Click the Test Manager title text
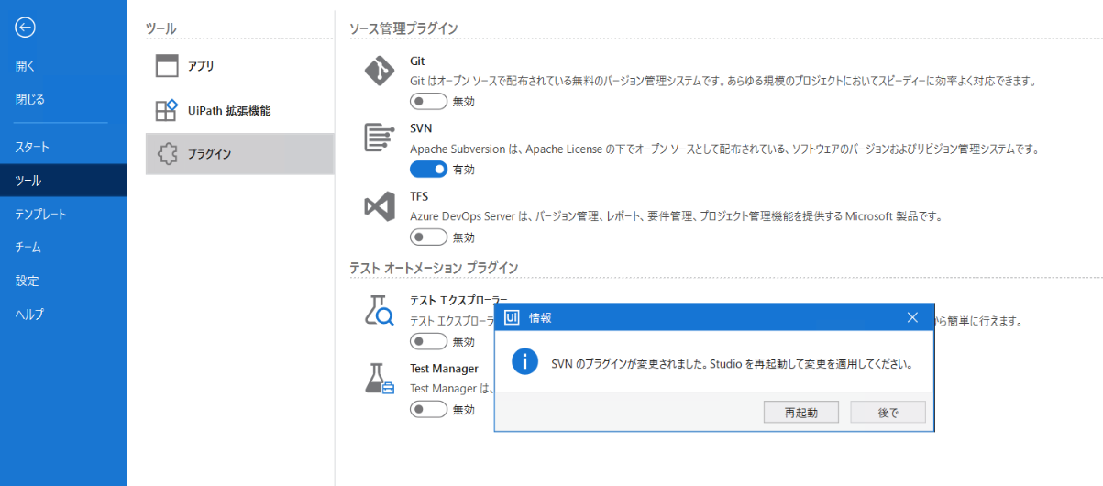 [444, 369]
